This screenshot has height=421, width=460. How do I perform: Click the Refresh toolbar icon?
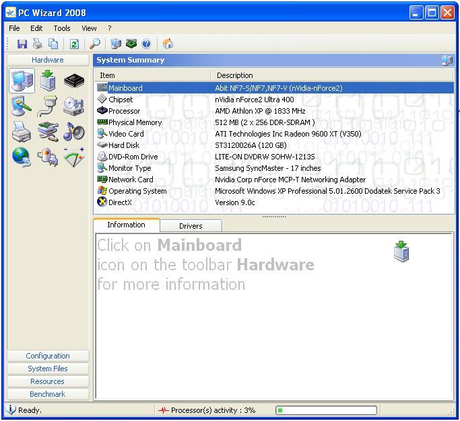pyautogui.click(x=74, y=44)
